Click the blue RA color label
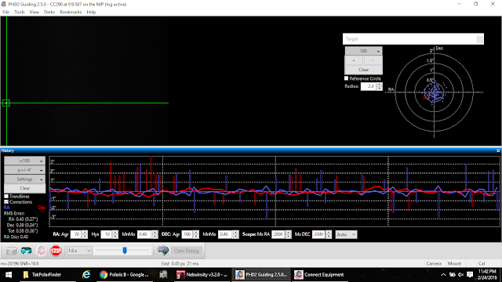 (7, 208)
